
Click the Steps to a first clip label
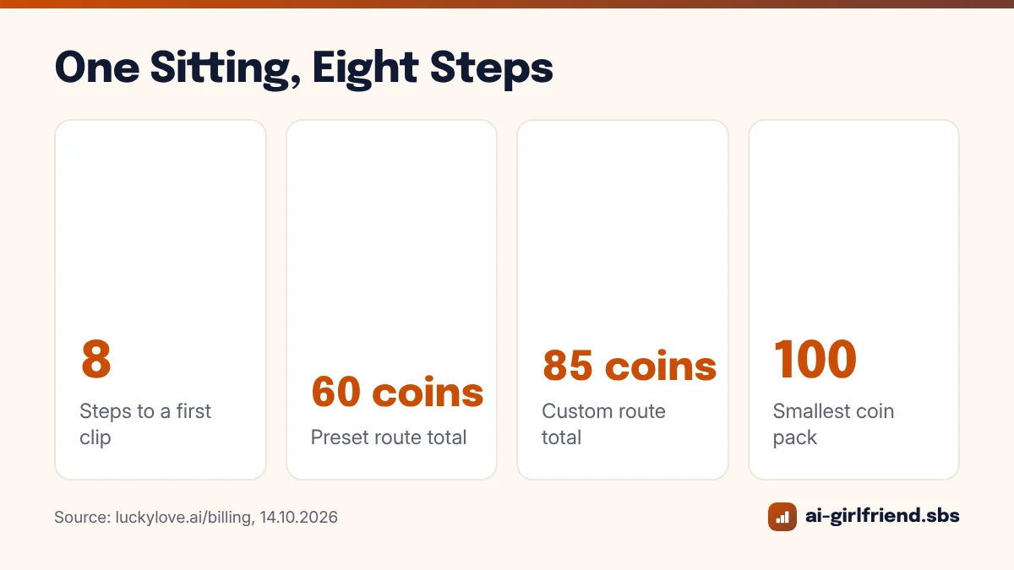coord(145,424)
